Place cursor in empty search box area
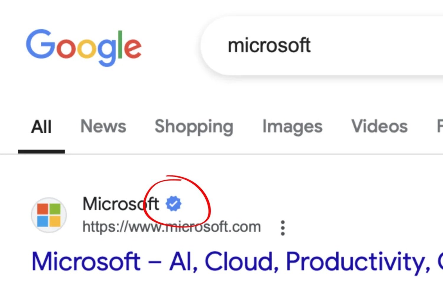 (378, 46)
